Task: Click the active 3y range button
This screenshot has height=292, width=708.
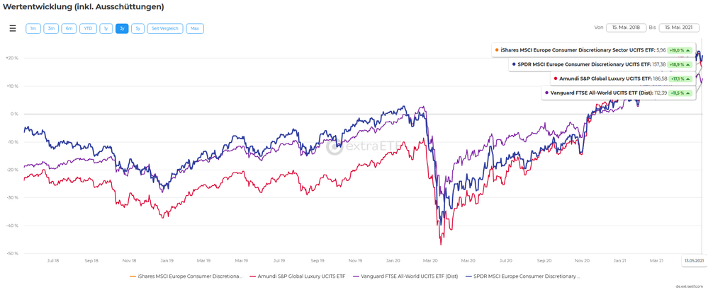Action: (122, 28)
